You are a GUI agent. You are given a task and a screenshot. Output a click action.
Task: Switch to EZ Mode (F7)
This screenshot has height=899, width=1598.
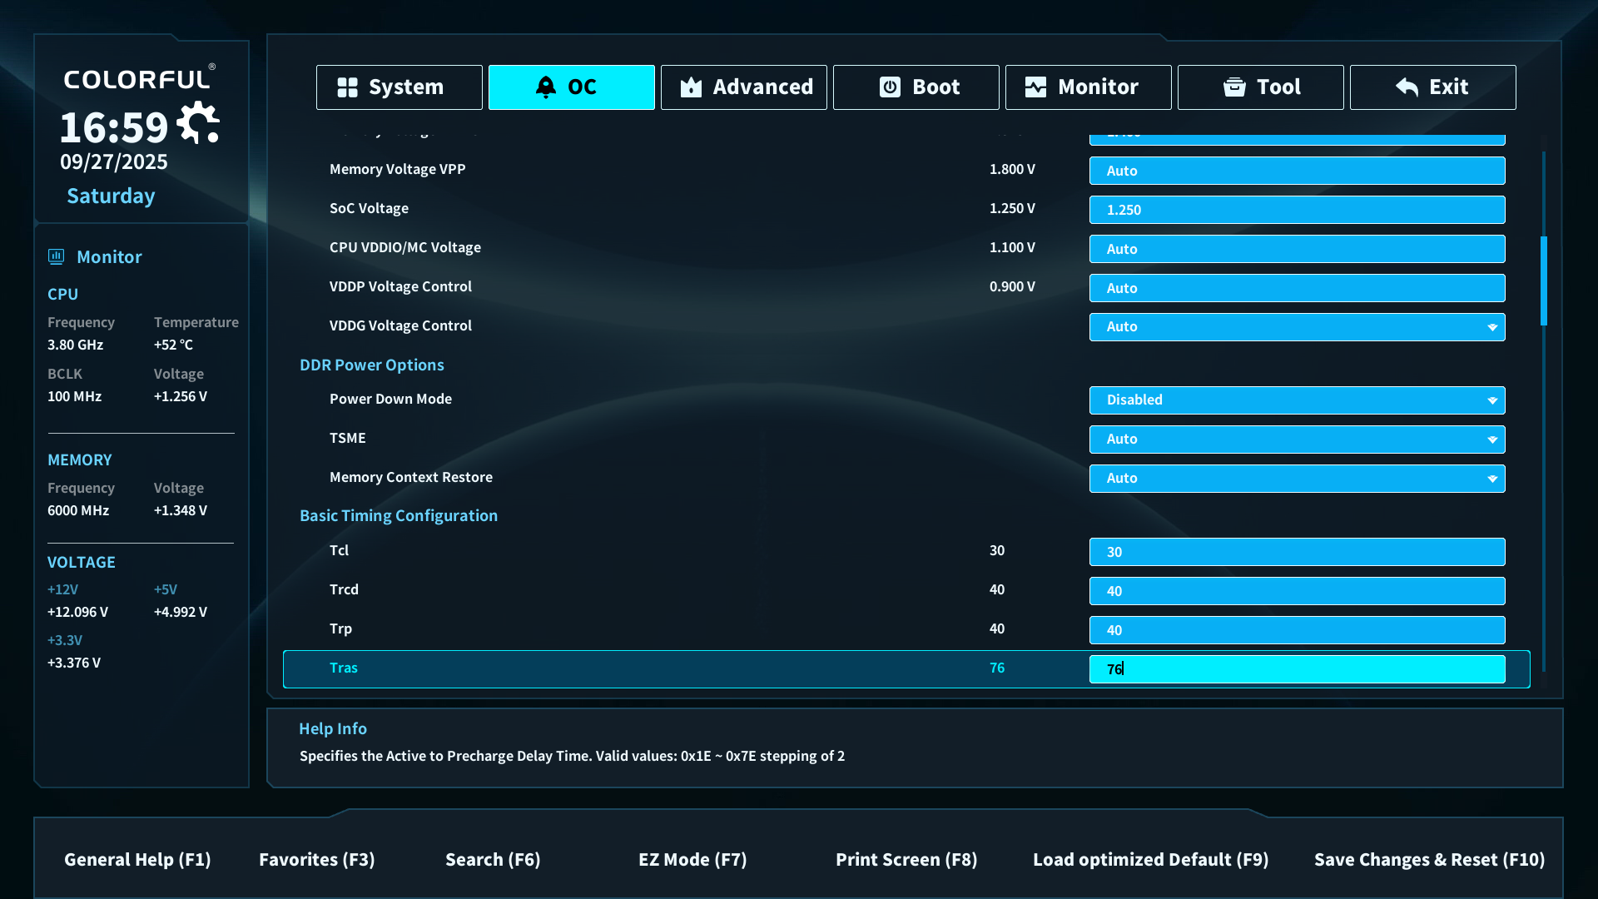pyautogui.click(x=692, y=860)
